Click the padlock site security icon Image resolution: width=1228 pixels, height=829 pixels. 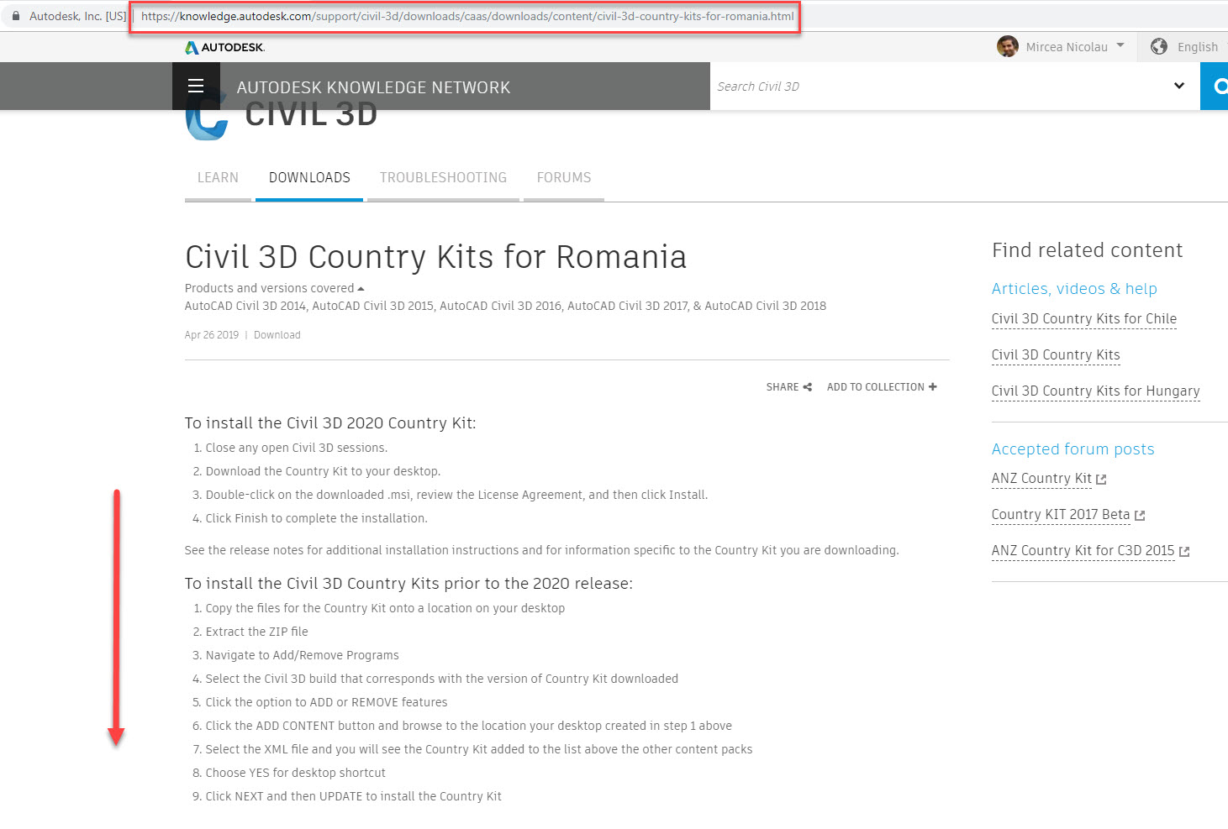click(15, 16)
